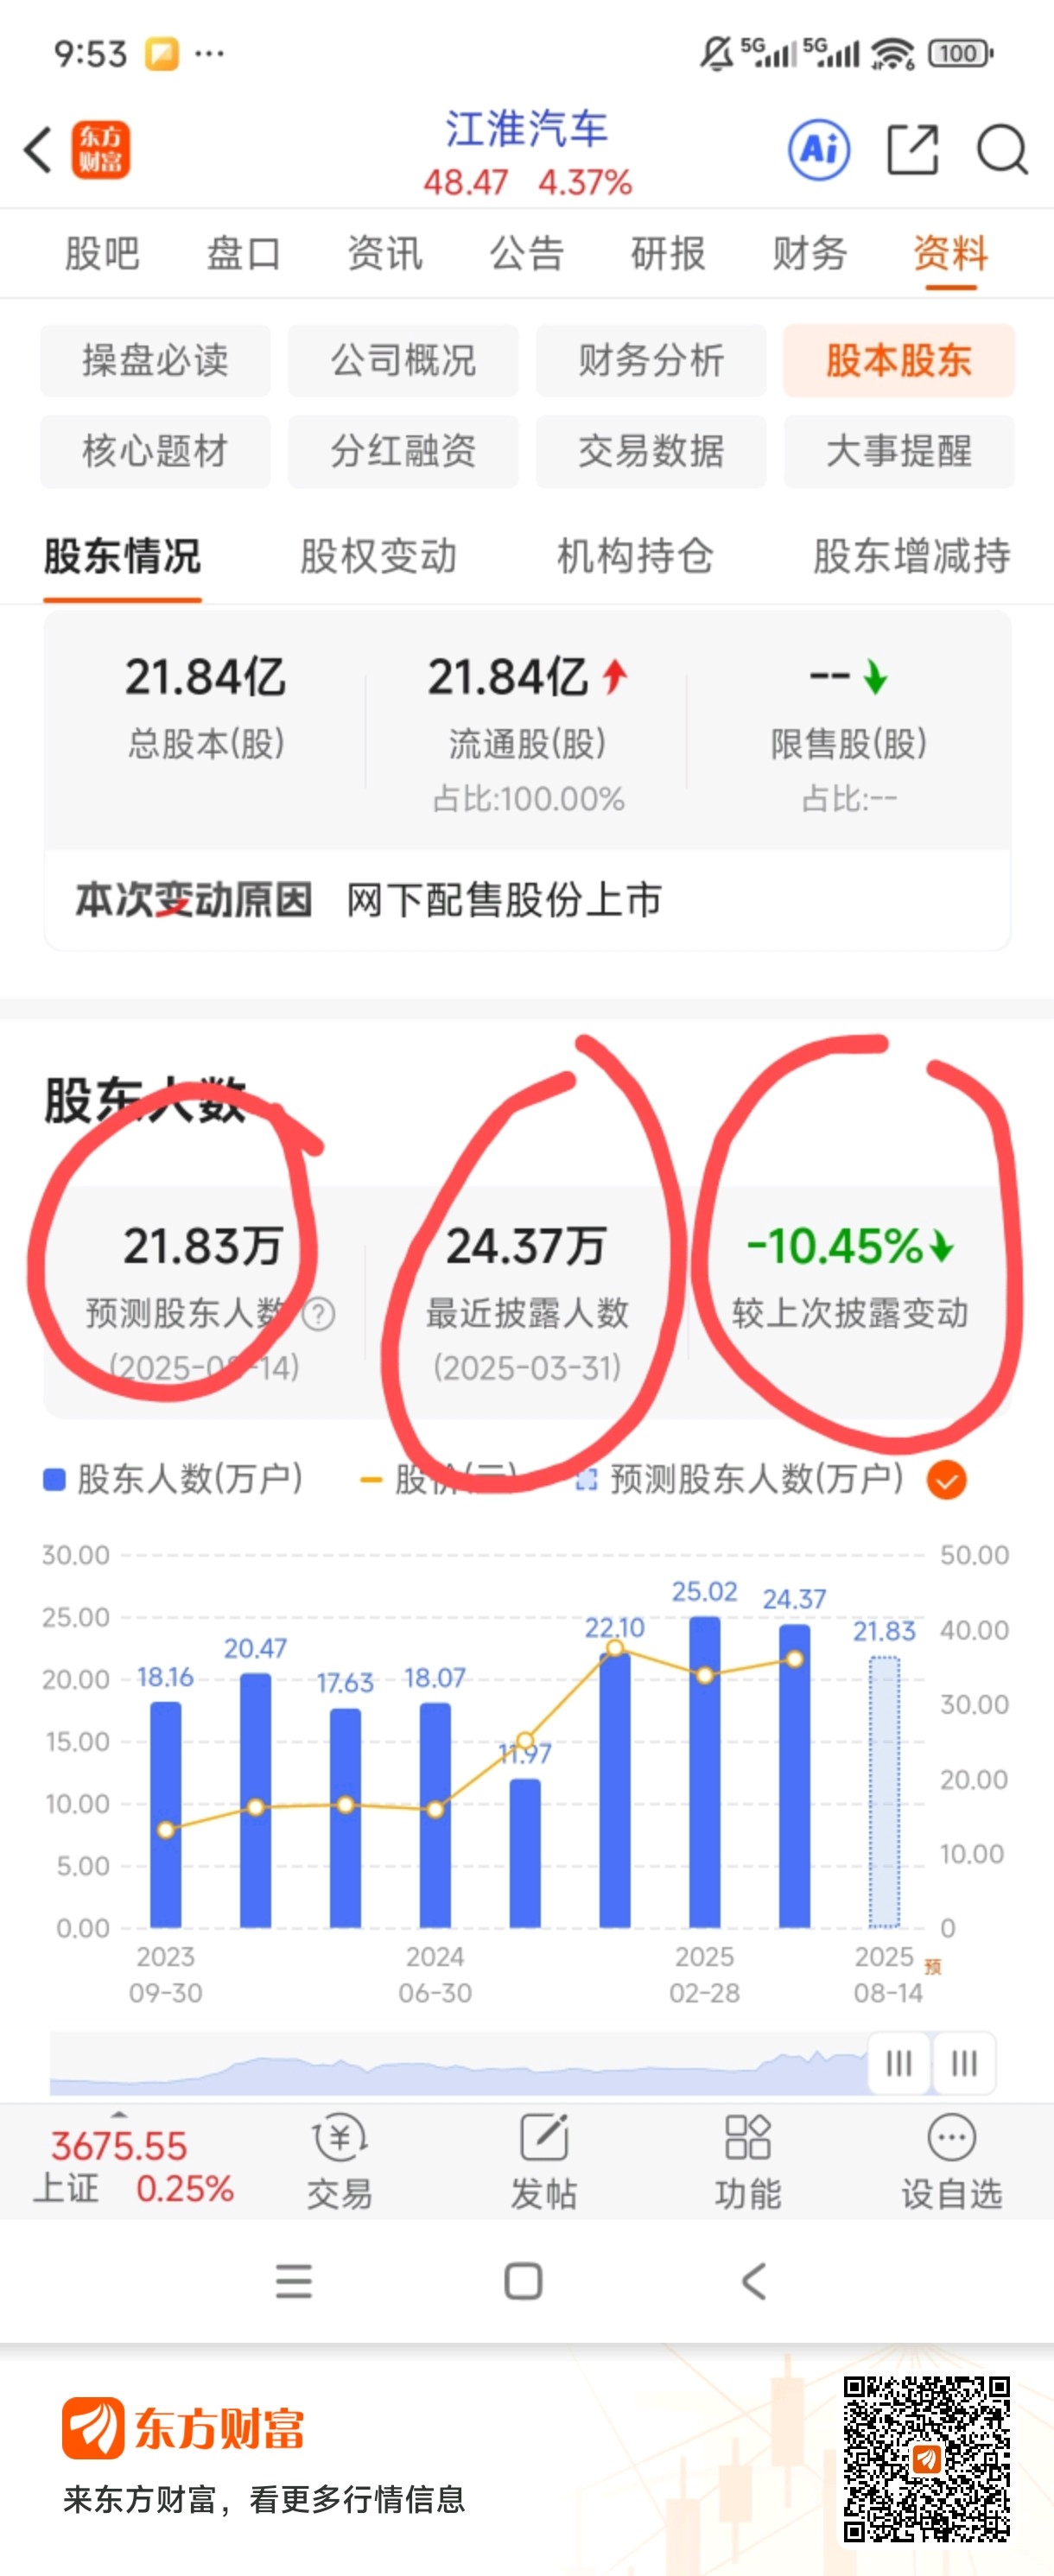This screenshot has height=2576, width=1054.
Task: Open 交易数据 section
Action: pos(651,451)
